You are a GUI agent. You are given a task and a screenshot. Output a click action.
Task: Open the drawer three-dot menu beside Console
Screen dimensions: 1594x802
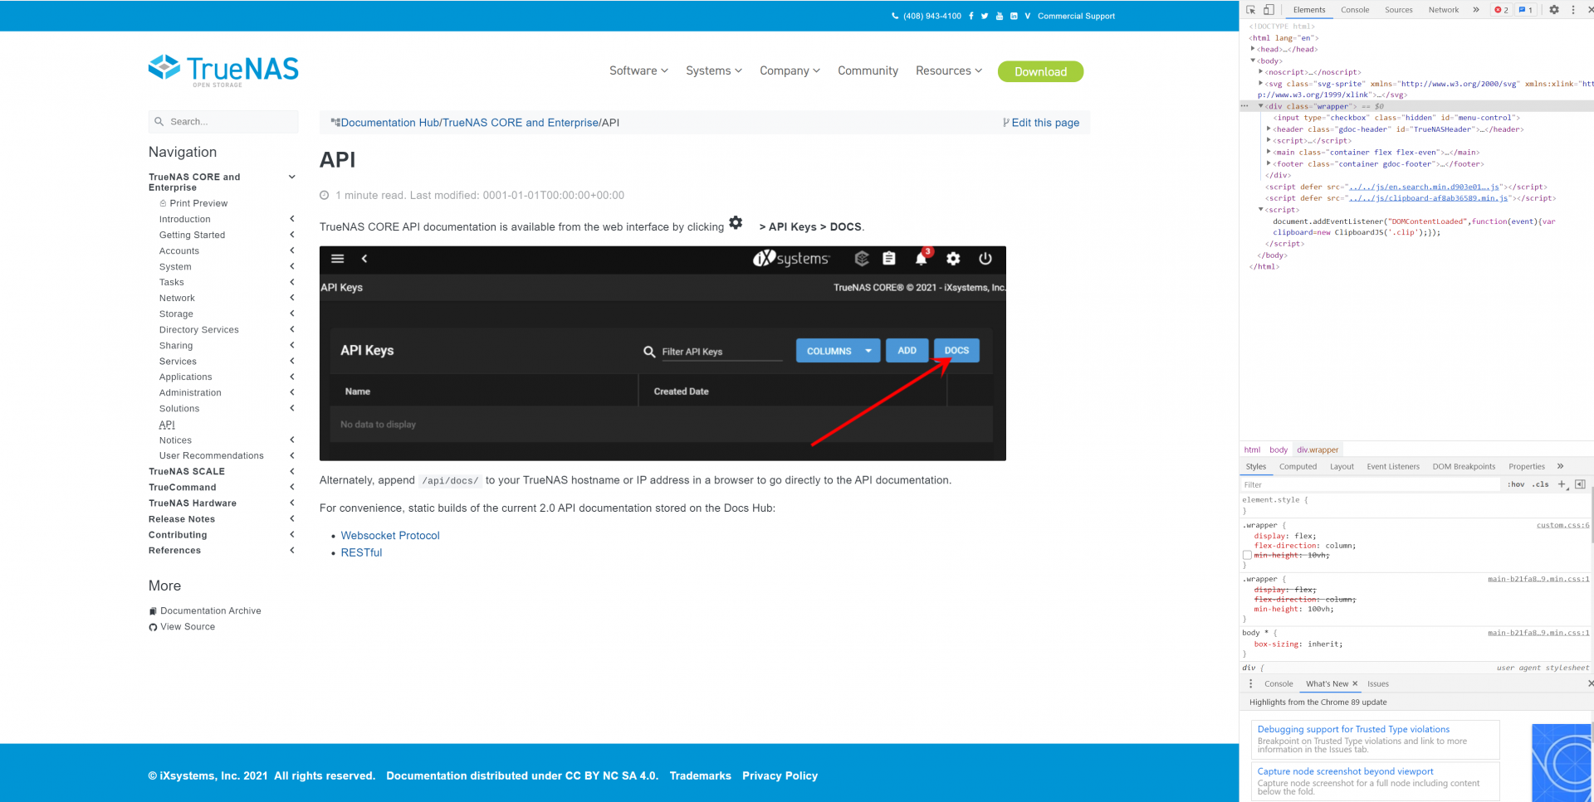click(x=1251, y=684)
